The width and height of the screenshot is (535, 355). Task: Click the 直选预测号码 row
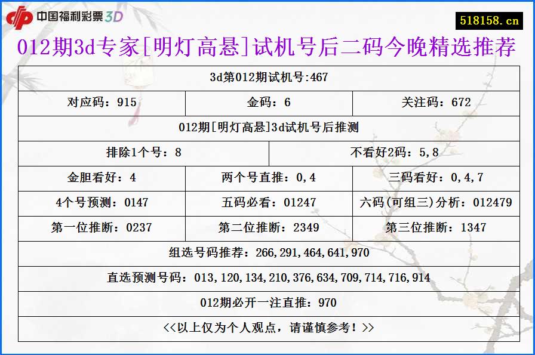pos(267,277)
